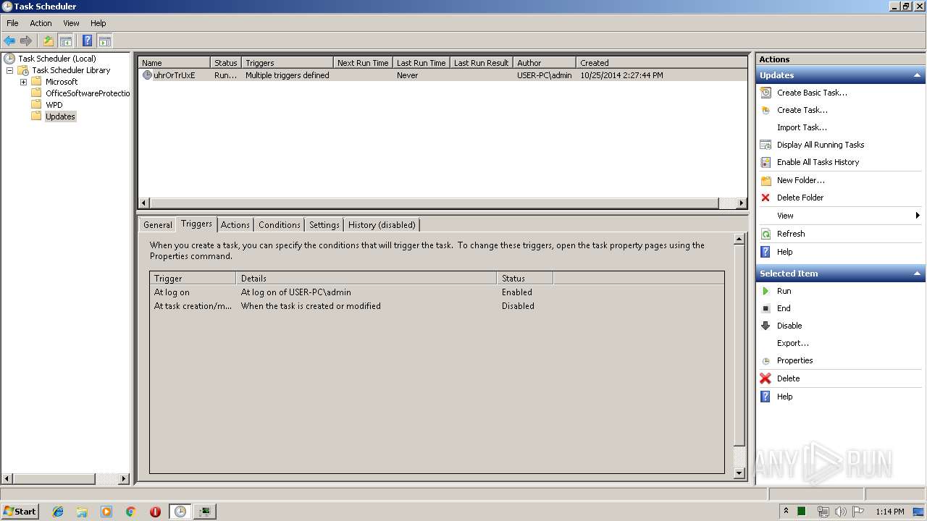
Task: Click the Back arrow toolbar icon
Action: (x=9, y=41)
